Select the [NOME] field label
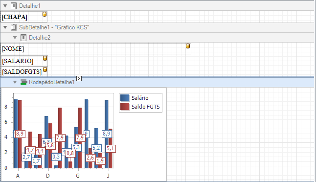The image size is (316, 182). 13,49
